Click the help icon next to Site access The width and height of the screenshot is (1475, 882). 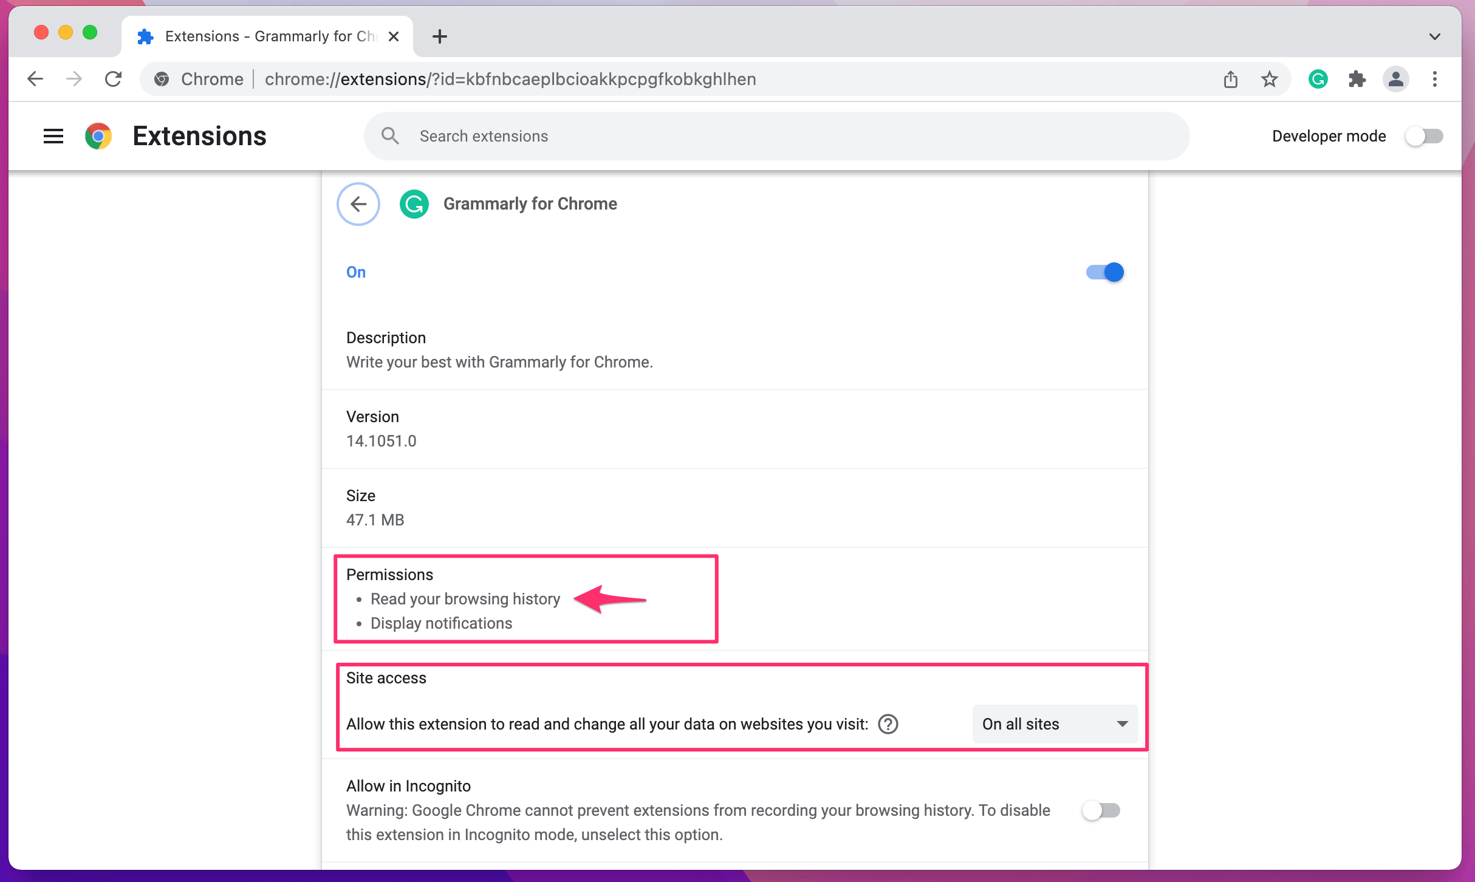pos(888,724)
